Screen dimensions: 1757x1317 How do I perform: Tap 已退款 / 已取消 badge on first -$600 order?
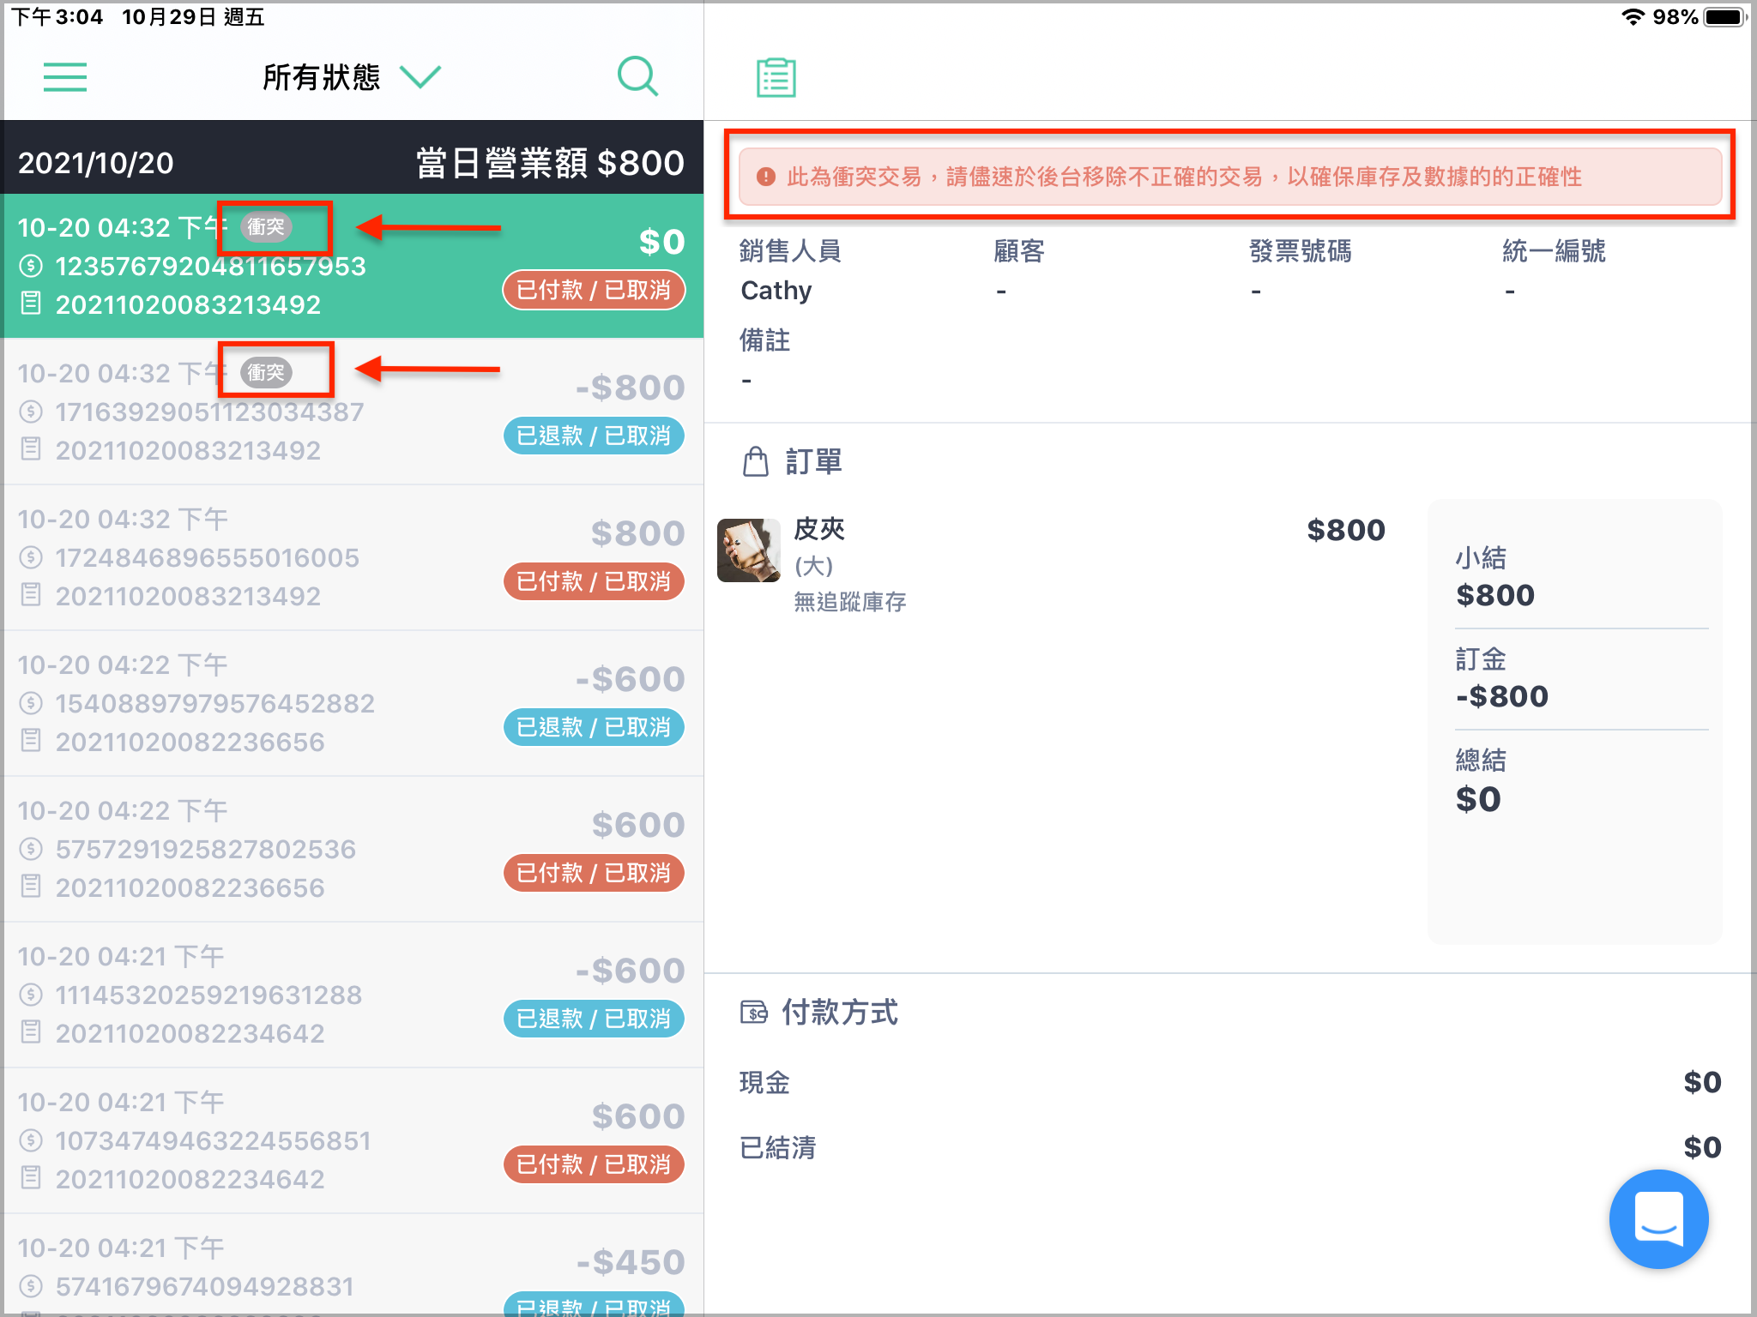pos(594,727)
